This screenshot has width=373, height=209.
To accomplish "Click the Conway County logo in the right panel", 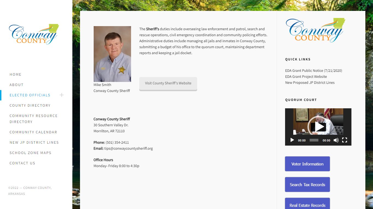I will pyautogui.click(x=315, y=30).
